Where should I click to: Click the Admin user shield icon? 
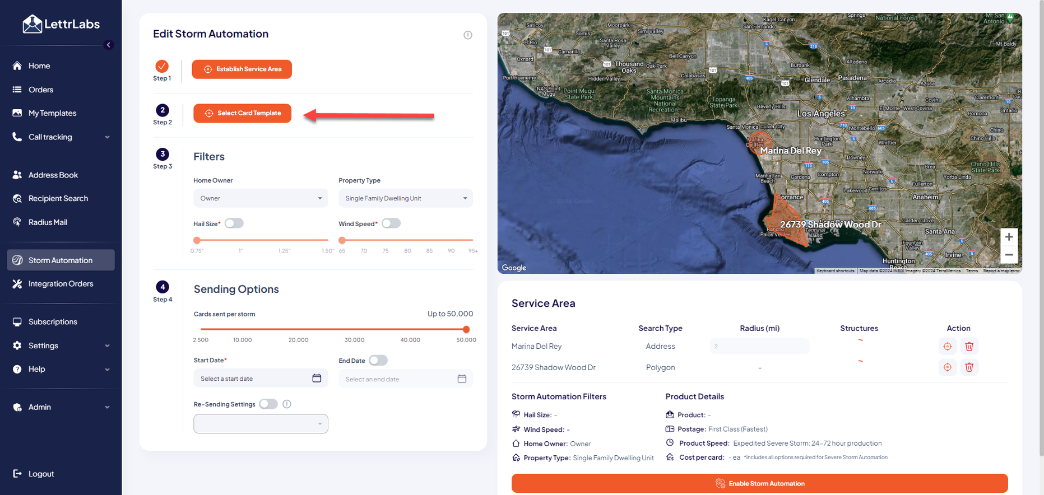[17, 407]
